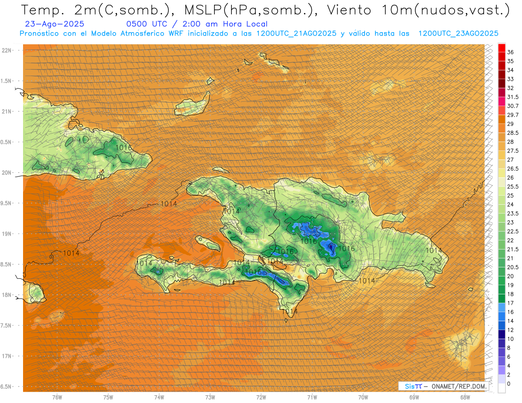Image resolution: width=522 pixels, height=403 pixels.
Task: Click the longitude label "74W"
Action: 159,397
